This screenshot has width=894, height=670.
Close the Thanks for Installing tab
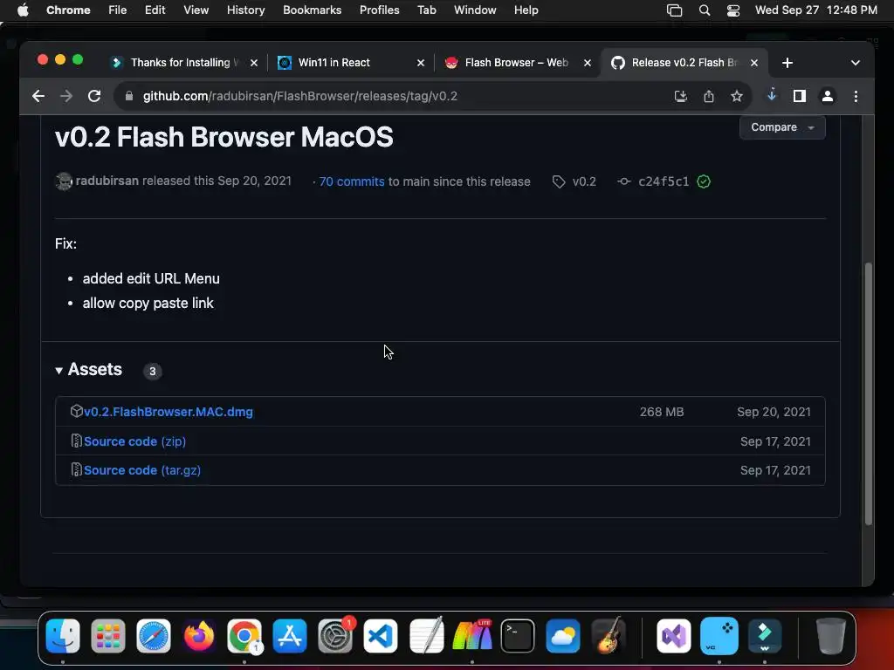[x=254, y=63]
